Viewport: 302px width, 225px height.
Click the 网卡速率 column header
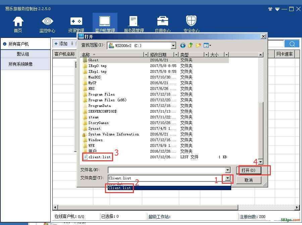(285, 54)
